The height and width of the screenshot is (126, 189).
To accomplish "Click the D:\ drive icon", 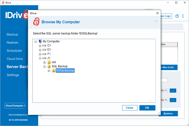I will (44, 49).
